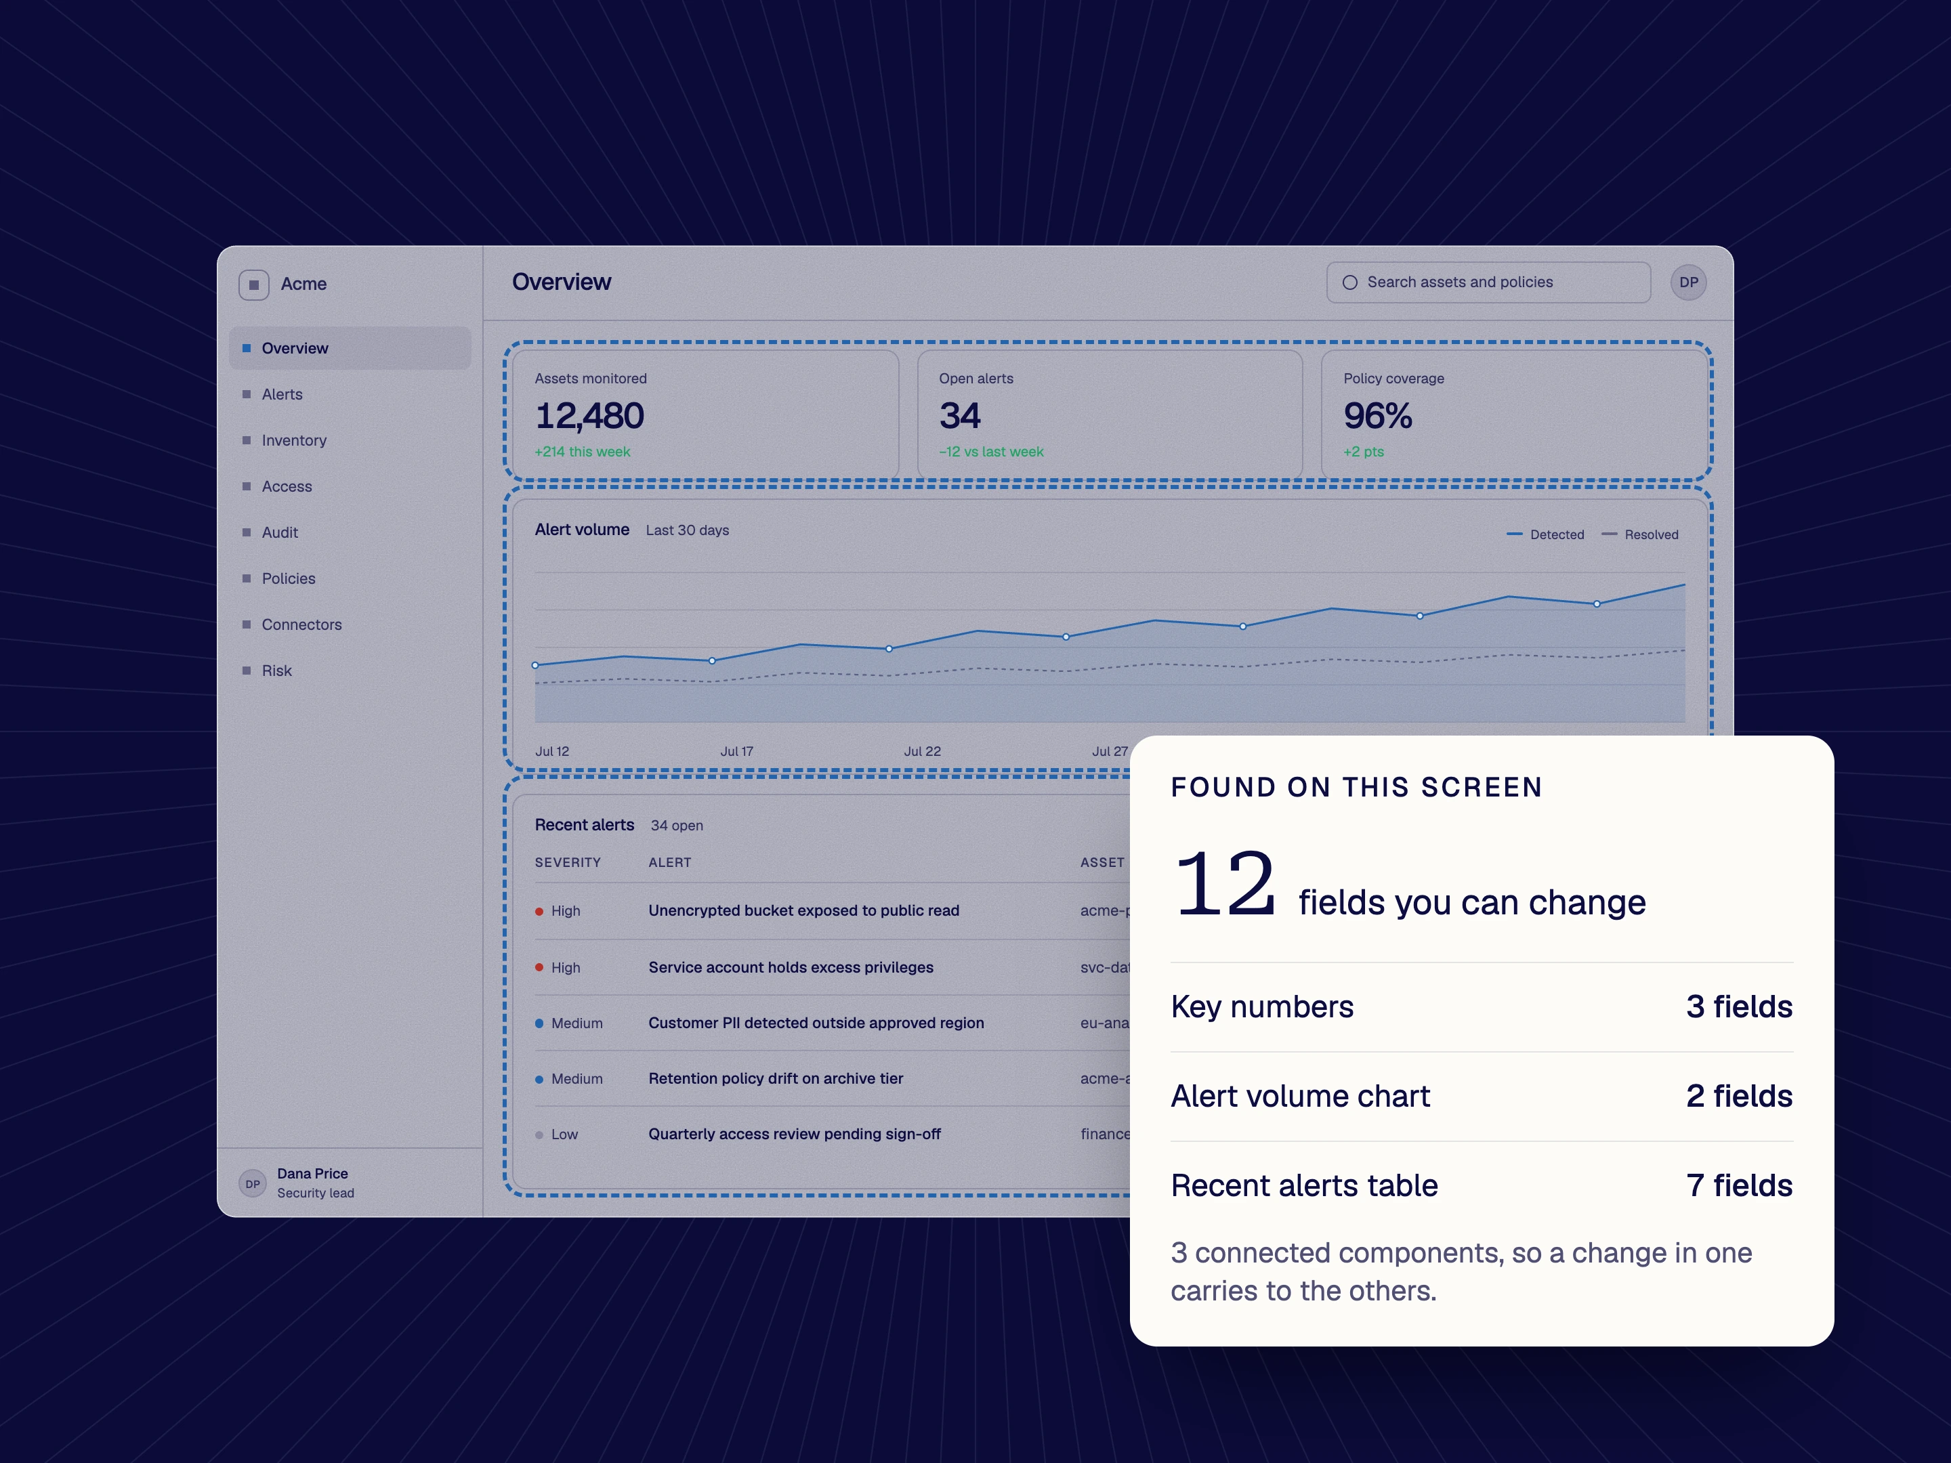Click the Access bullet icon in the sidebar

tap(246, 486)
